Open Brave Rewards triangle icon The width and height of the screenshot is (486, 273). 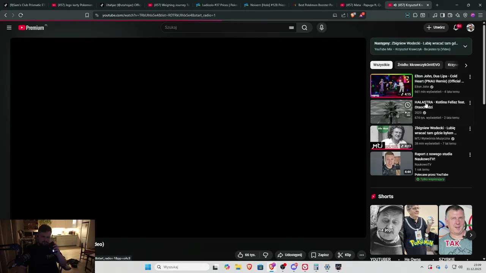[361, 15]
